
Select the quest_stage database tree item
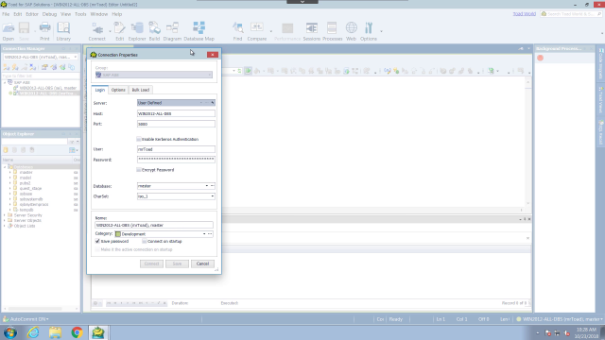[x=30, y=189]
